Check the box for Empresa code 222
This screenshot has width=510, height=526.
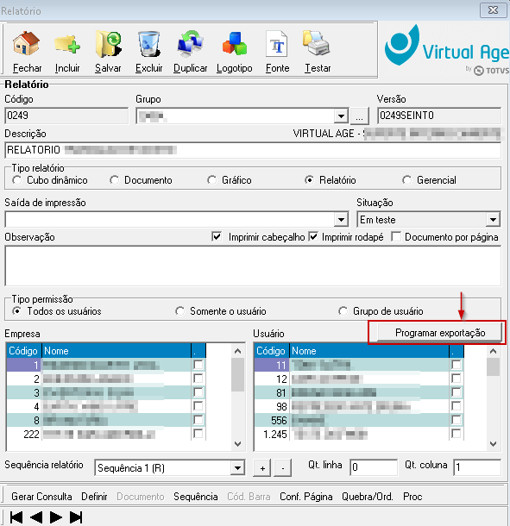click(198, 434)
